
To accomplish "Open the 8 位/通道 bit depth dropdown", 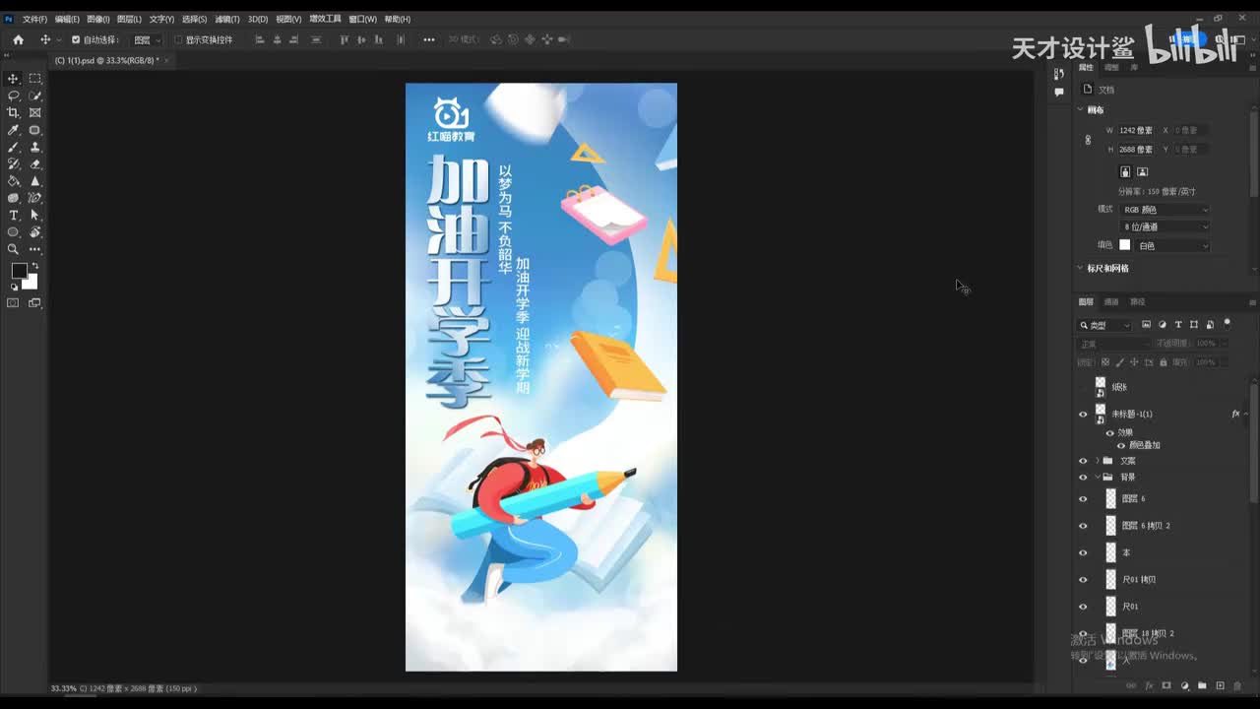I will pos(1165,227).
